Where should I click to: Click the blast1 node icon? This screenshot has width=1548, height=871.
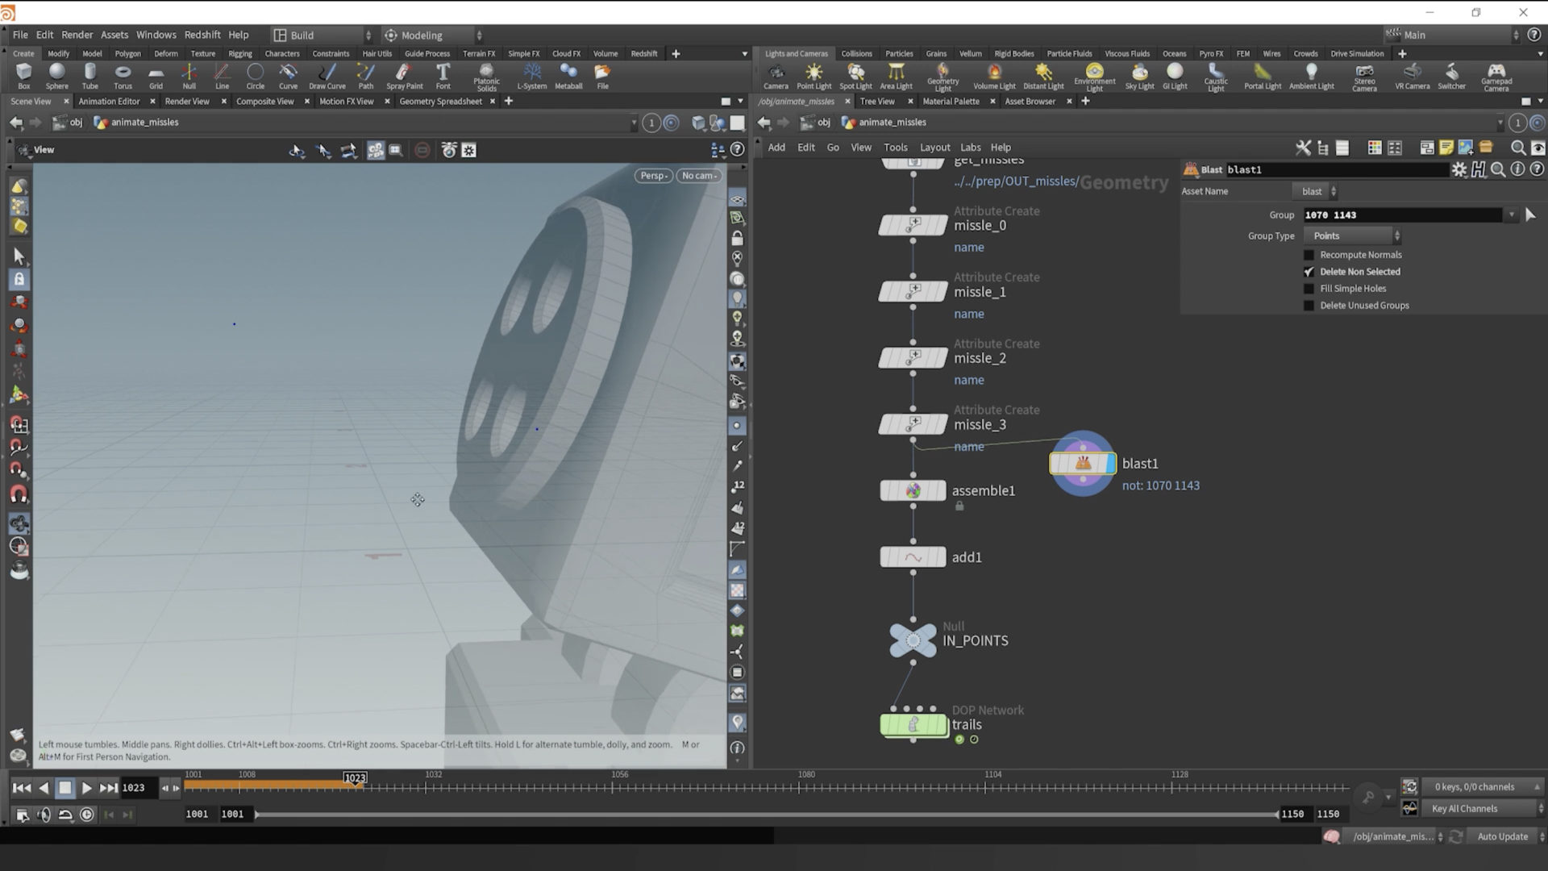pyautogui.click(x=1083, y=463)
